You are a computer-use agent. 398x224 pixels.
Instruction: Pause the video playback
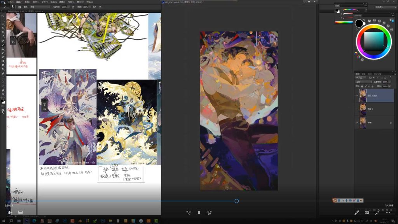point(199,213)
